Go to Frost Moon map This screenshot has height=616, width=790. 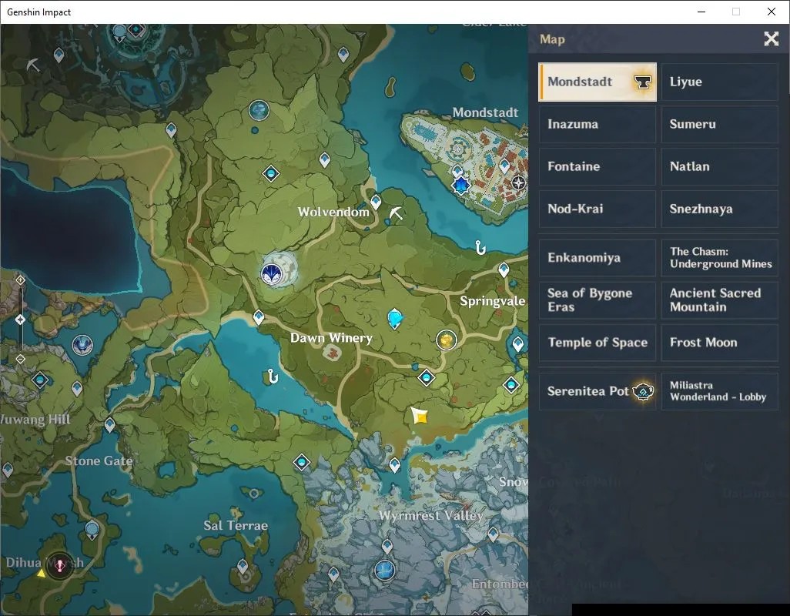(x=719, y=343)
